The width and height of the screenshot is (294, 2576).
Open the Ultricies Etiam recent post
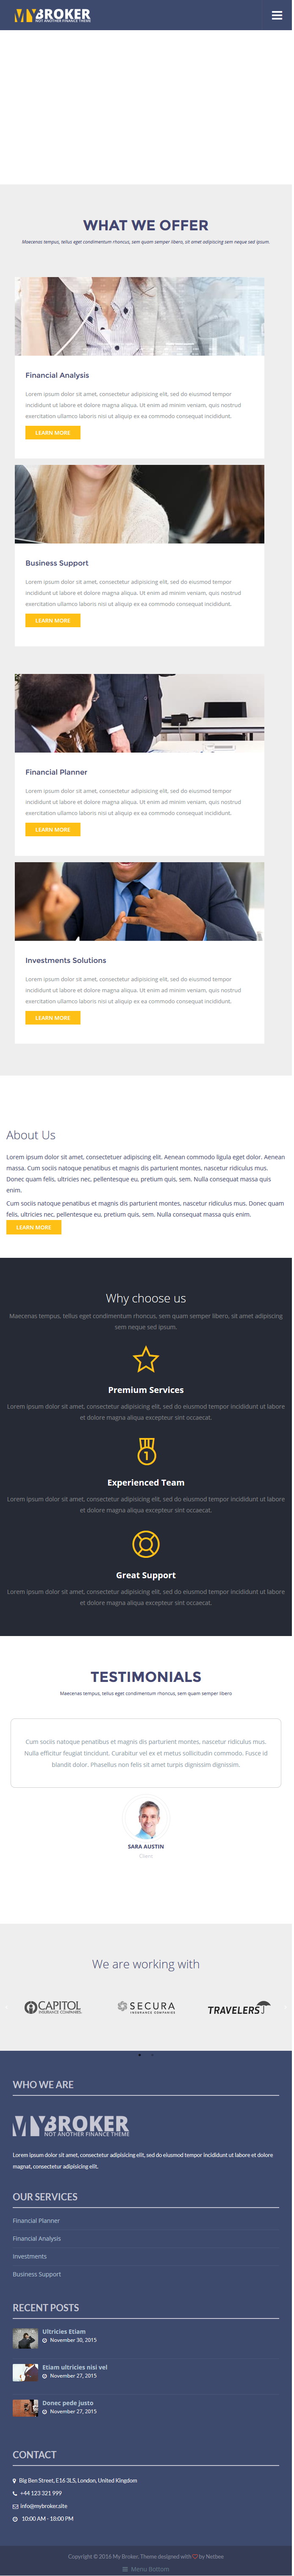coord(64,2331)
